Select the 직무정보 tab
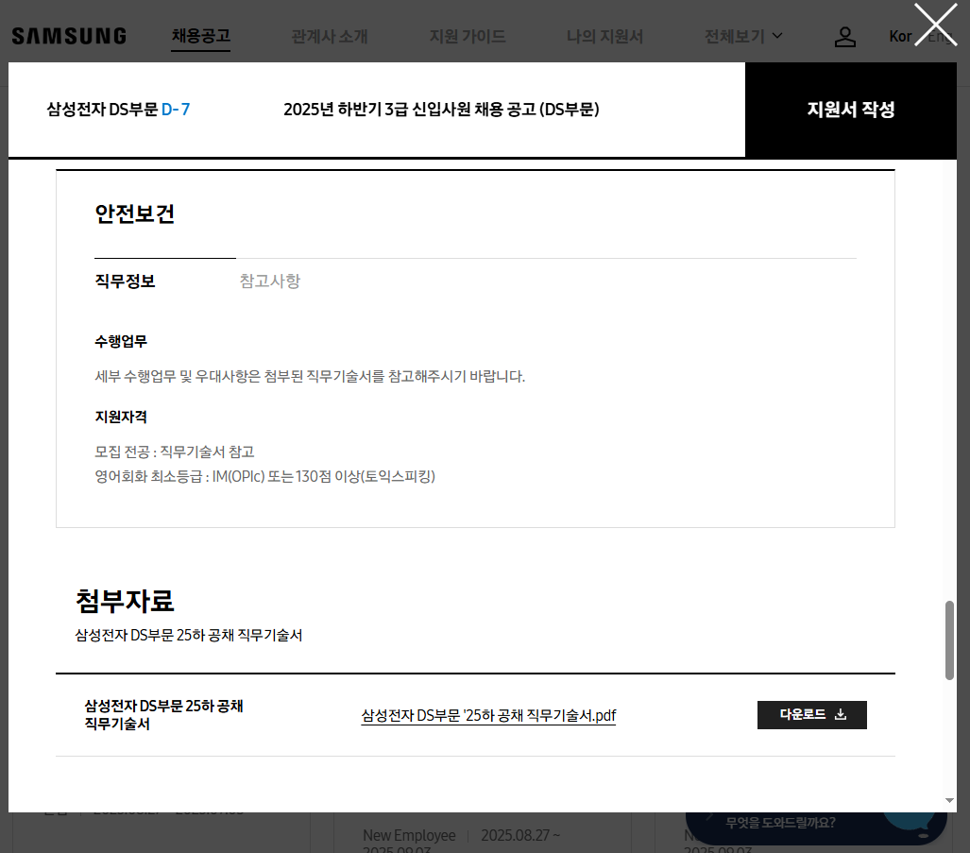 coord(126,281)
